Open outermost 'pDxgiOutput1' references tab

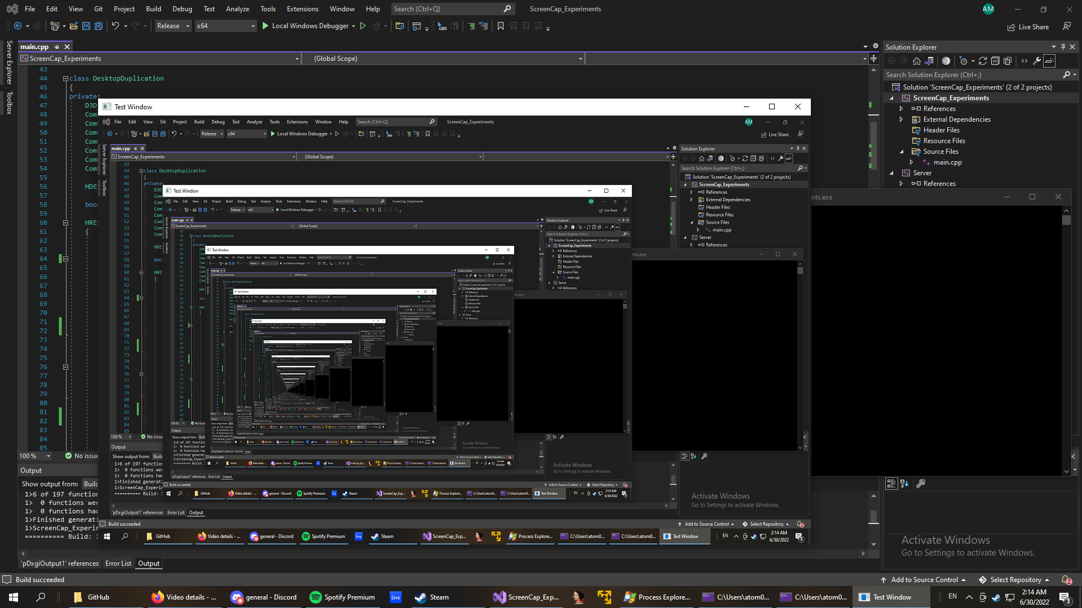60,563
